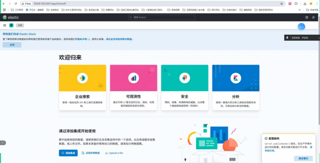Open the newsfeed icon in header
Screen dimensions: 320x163
[313, 17]
